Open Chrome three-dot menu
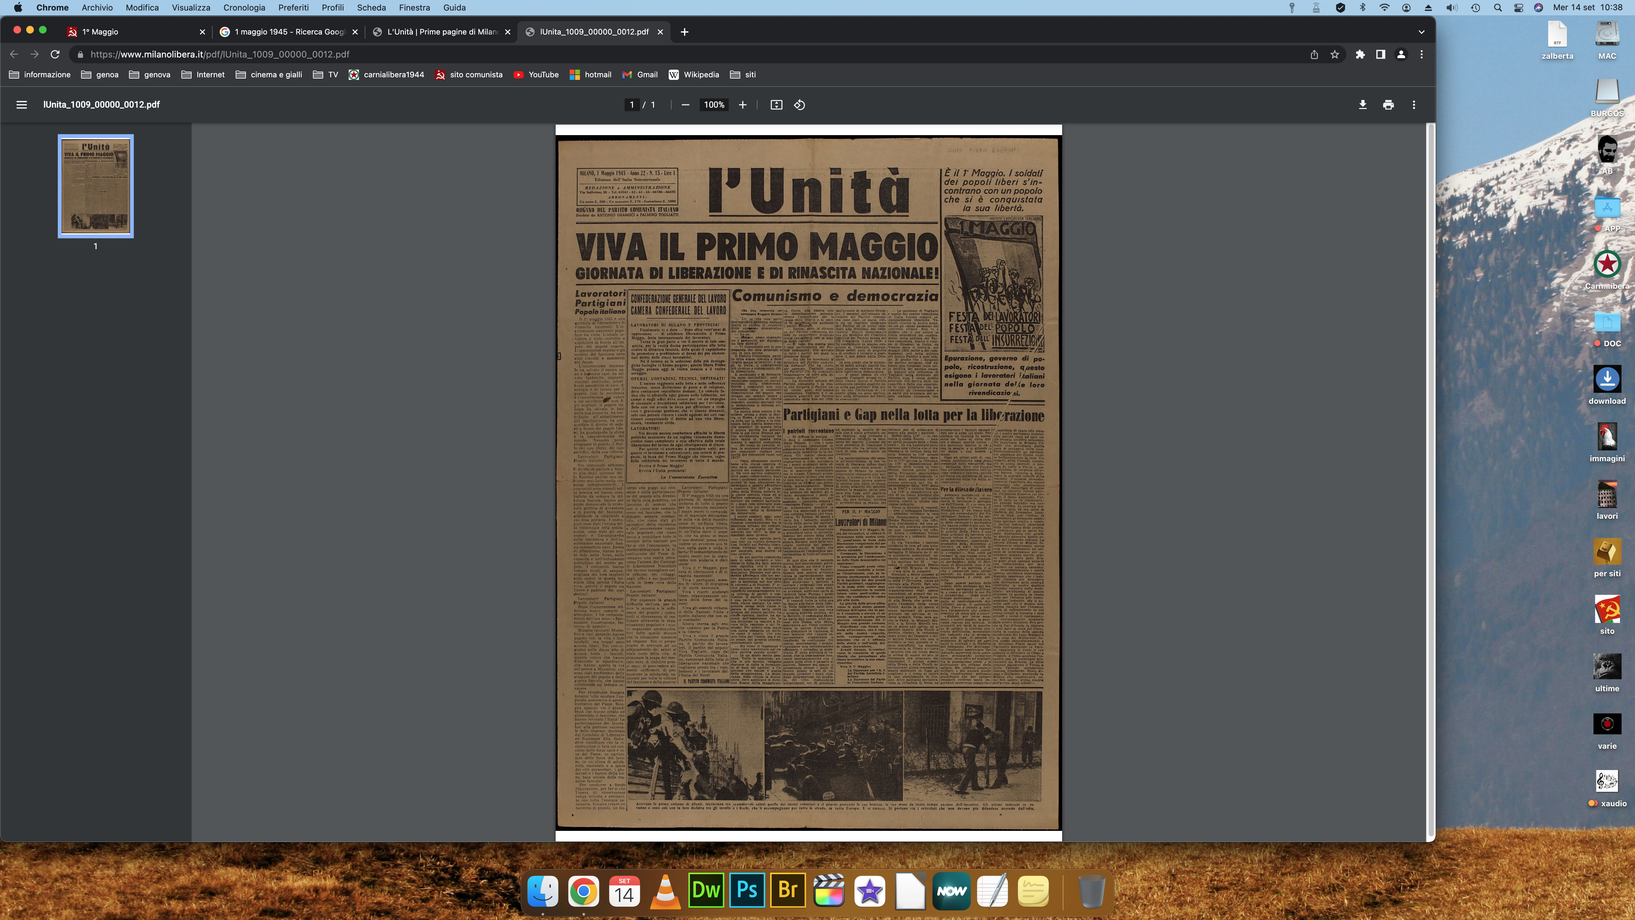The image size is (1635, 920). pos(1422,55)
